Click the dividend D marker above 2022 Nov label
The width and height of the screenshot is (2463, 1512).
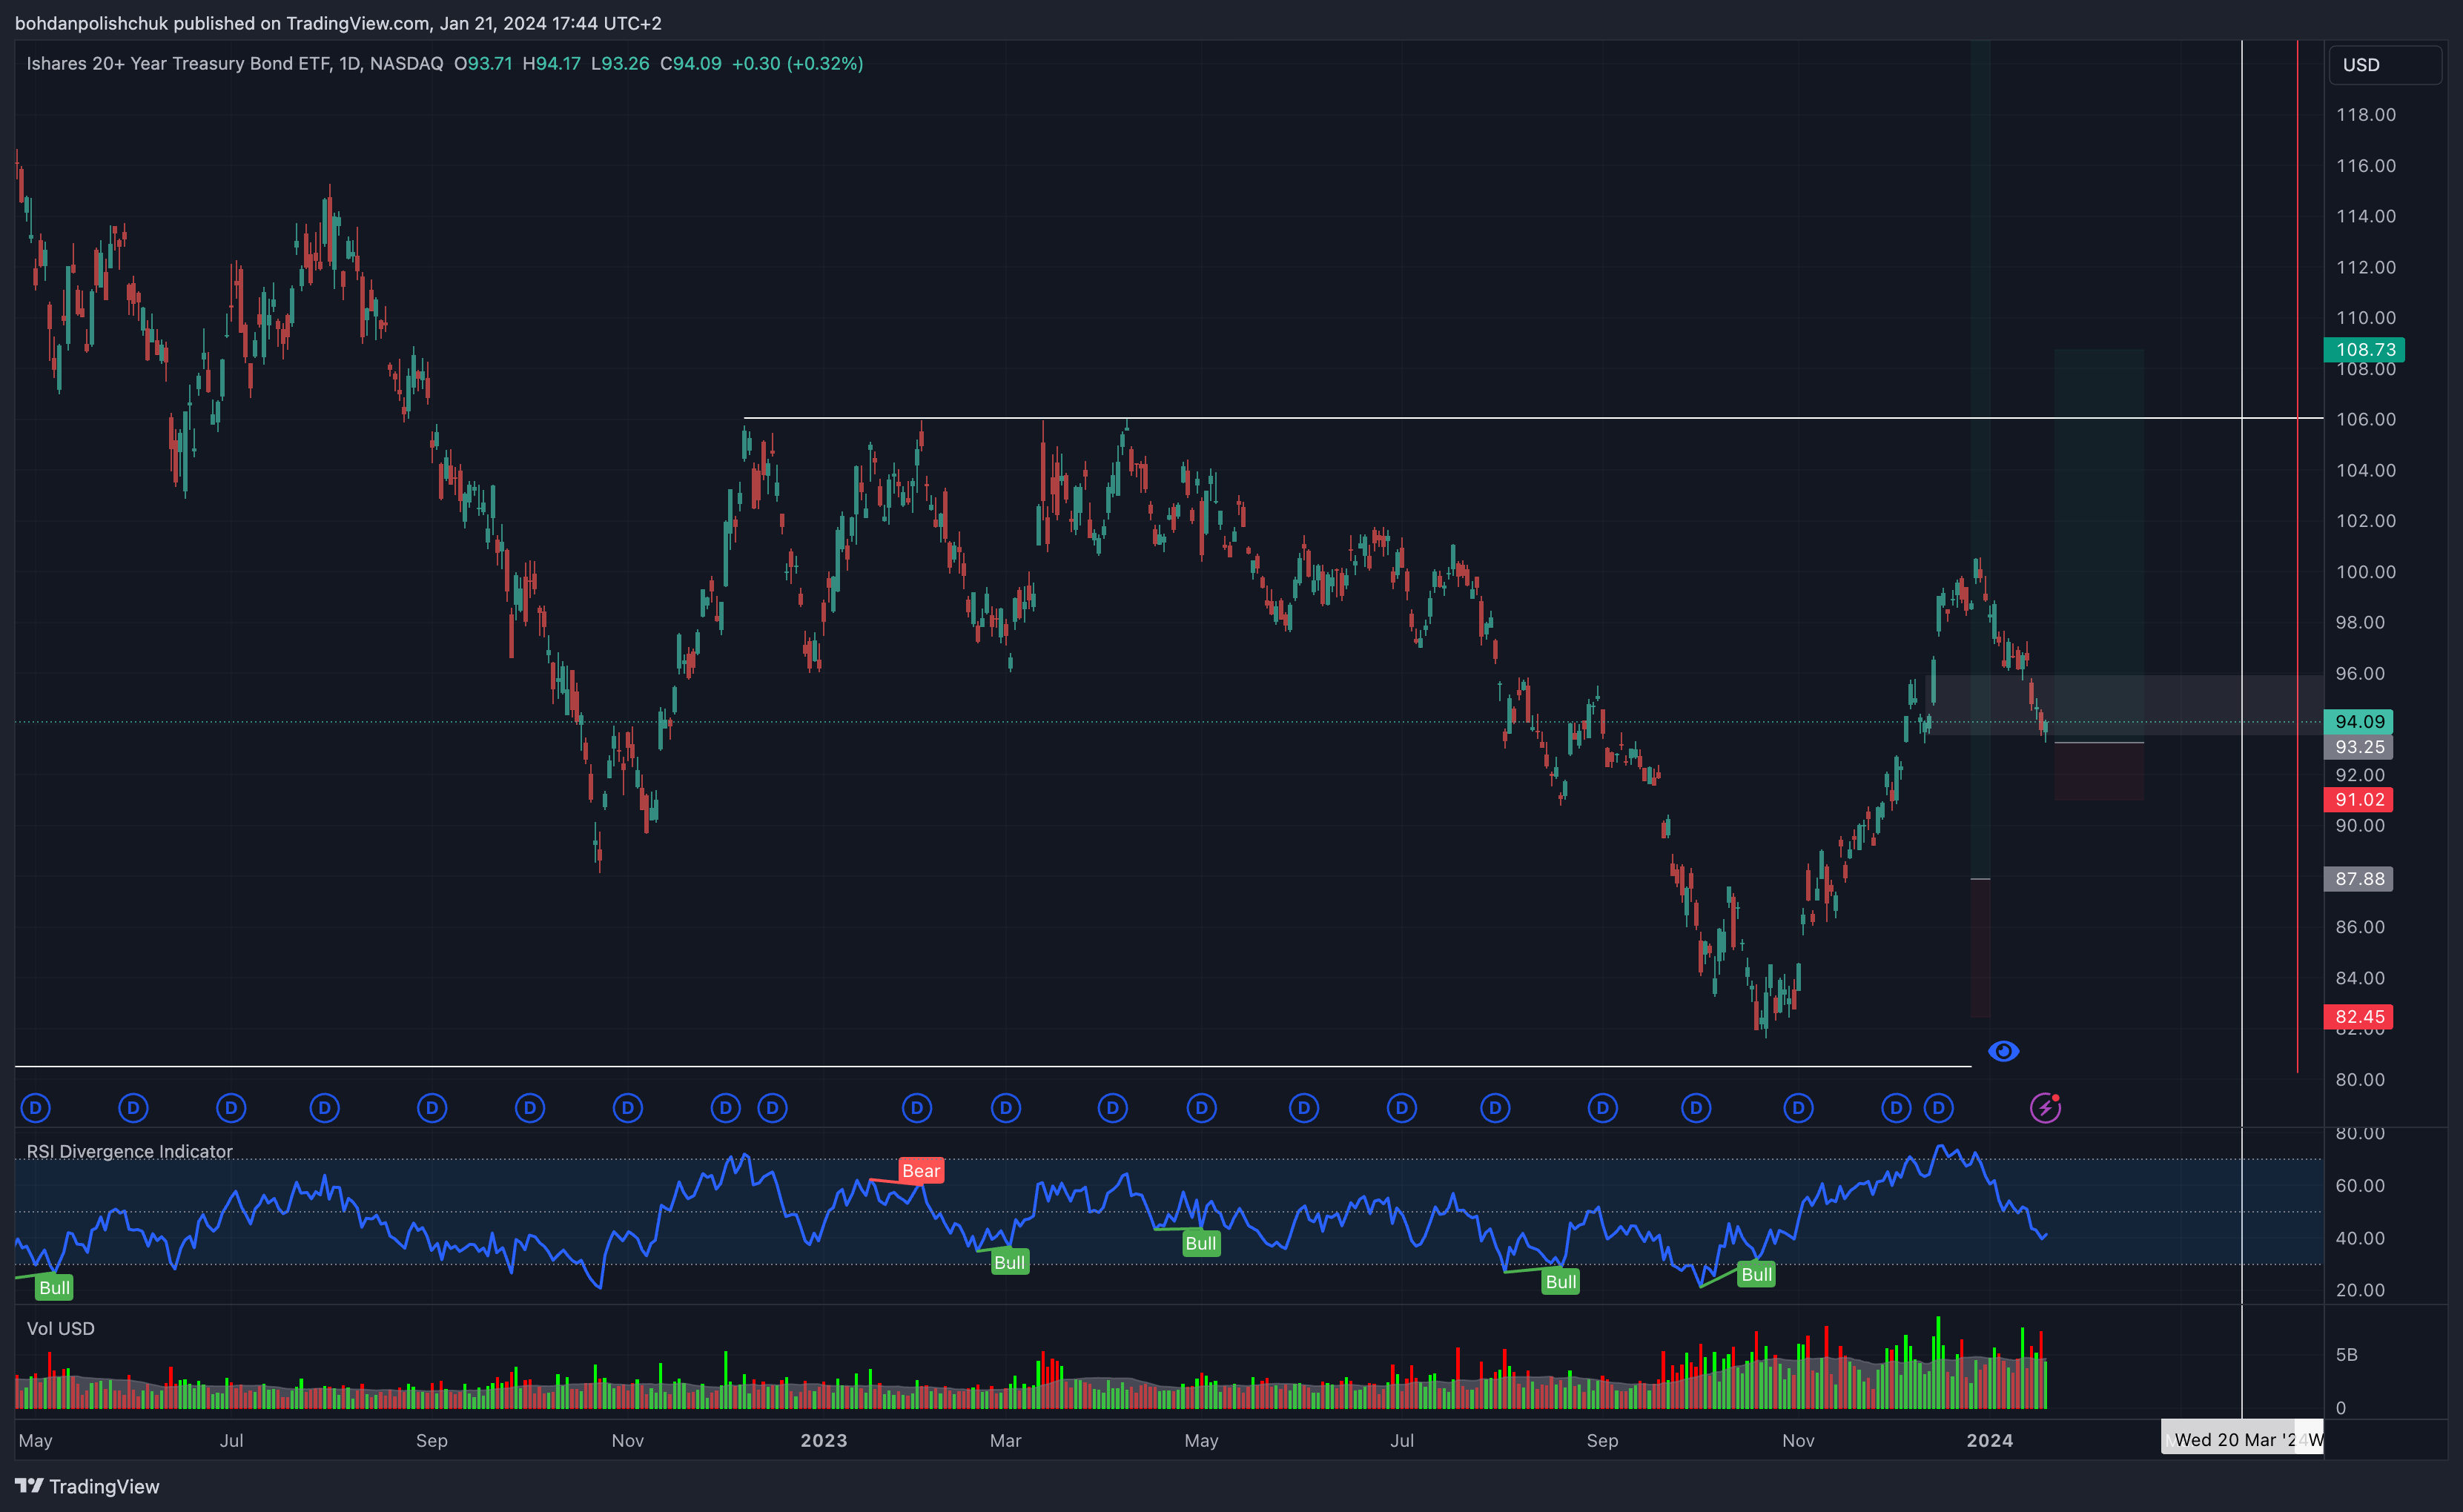(x=628, y=1108)
